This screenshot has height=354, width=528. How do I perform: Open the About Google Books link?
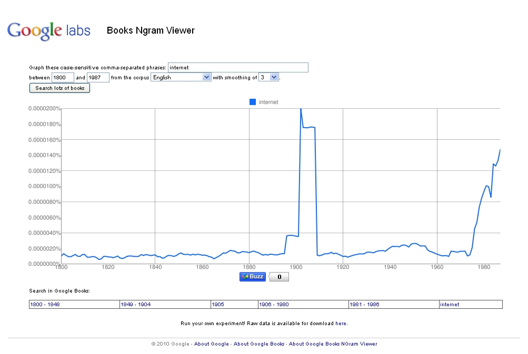(x=260, y=344)
